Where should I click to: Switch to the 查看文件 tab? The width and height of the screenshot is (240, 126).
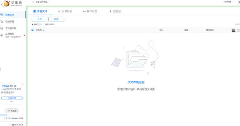point(40,11)
